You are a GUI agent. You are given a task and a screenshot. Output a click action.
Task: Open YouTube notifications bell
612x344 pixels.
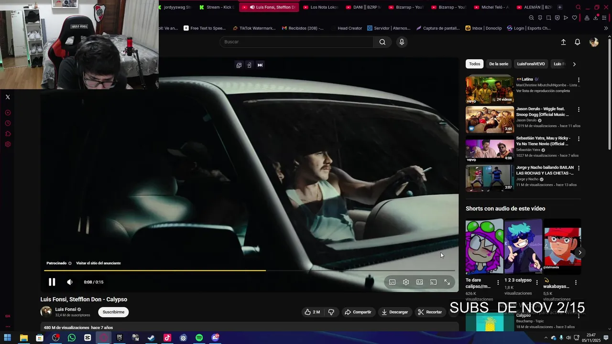578,42
